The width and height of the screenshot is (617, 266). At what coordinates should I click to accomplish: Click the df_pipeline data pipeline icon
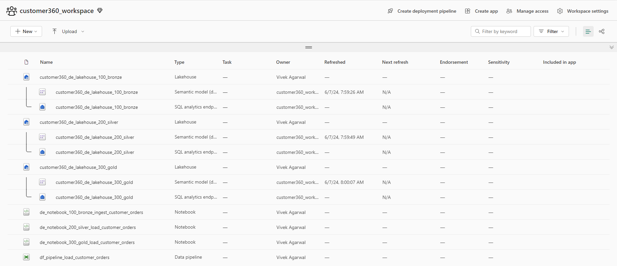(26, 257)
